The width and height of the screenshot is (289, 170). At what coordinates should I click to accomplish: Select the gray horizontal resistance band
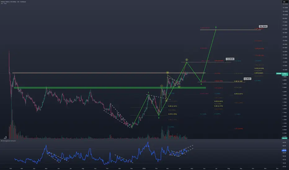109,73
